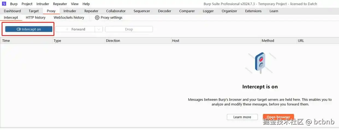Open the Burp menu

(x=14, y=4)
